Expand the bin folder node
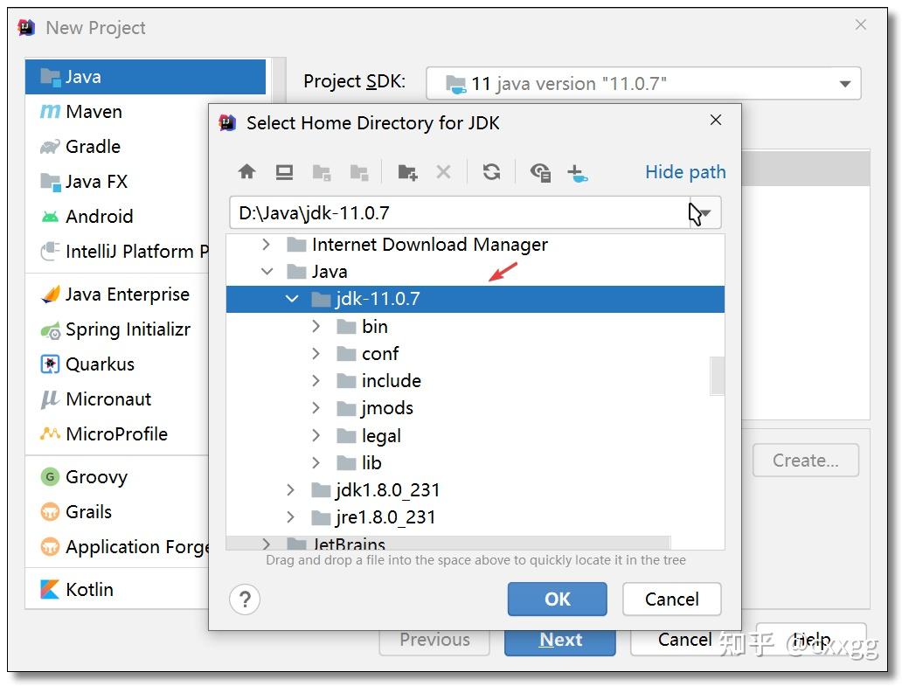The image size is (902, 686). [x=316, y=326]
